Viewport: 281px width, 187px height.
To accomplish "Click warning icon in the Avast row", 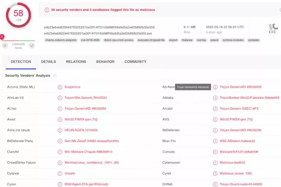I will click(x=60, y=119).
